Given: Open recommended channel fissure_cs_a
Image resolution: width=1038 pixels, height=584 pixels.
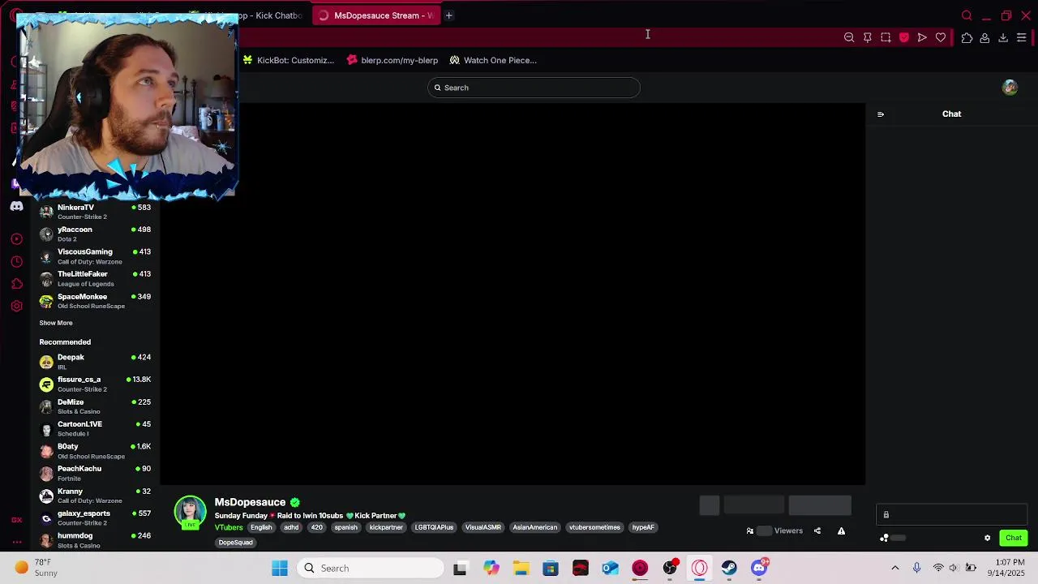Looking at the screenshot, I should coord(95,384).
